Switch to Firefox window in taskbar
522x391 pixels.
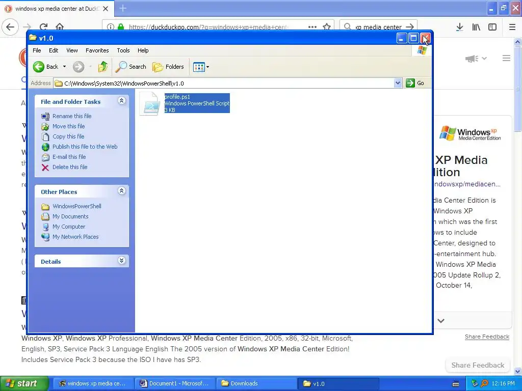tap(94, 384)
